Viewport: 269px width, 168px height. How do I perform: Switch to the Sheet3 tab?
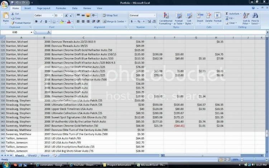point(45,155)
